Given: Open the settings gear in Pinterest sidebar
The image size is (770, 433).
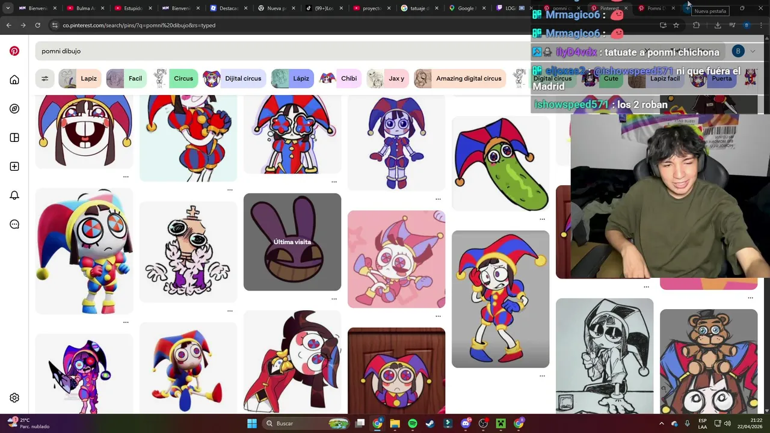Looking at the screenshot, I should pyautogui.click(x=14, y=398).
